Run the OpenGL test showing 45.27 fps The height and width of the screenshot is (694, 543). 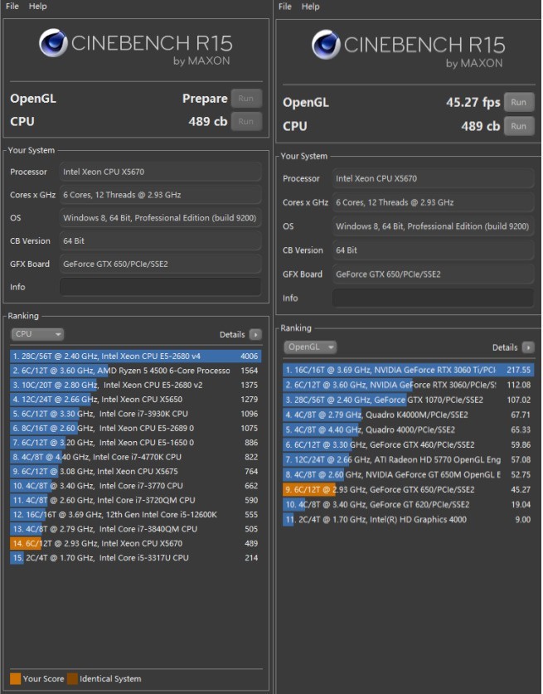pos(518,103)
